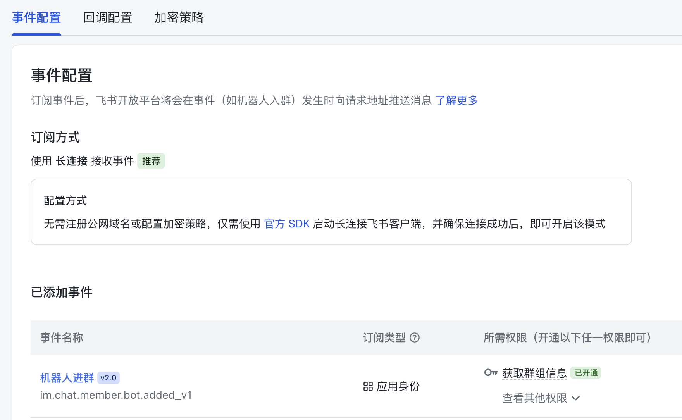The image size is (682, 420).
Task: Click the key icon beside 获取群组信息
Action: coord(491,373)
